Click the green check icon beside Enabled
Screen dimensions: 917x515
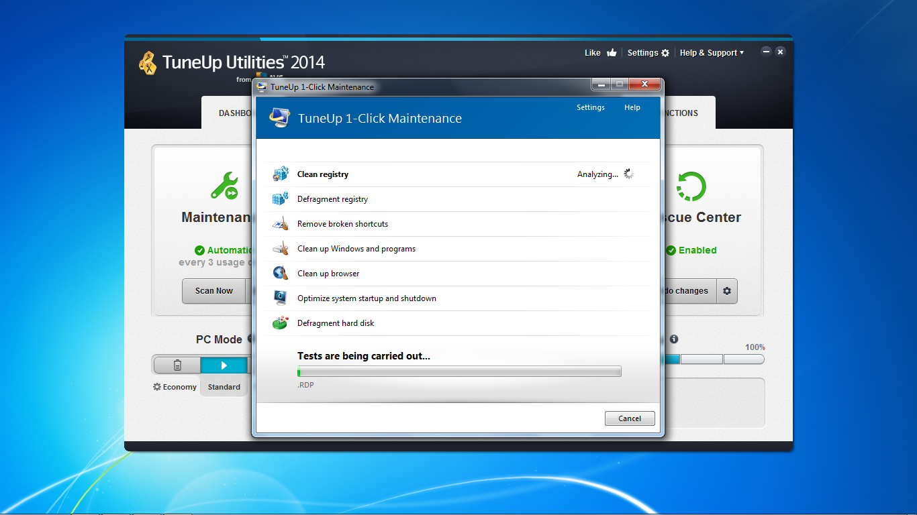coord(671,250)
